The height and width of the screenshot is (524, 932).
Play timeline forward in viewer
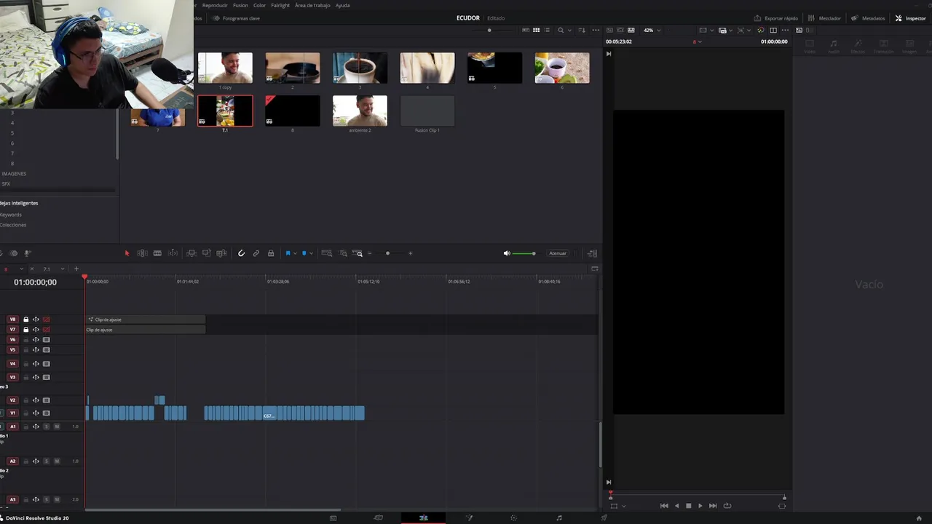tap(700, 506)
